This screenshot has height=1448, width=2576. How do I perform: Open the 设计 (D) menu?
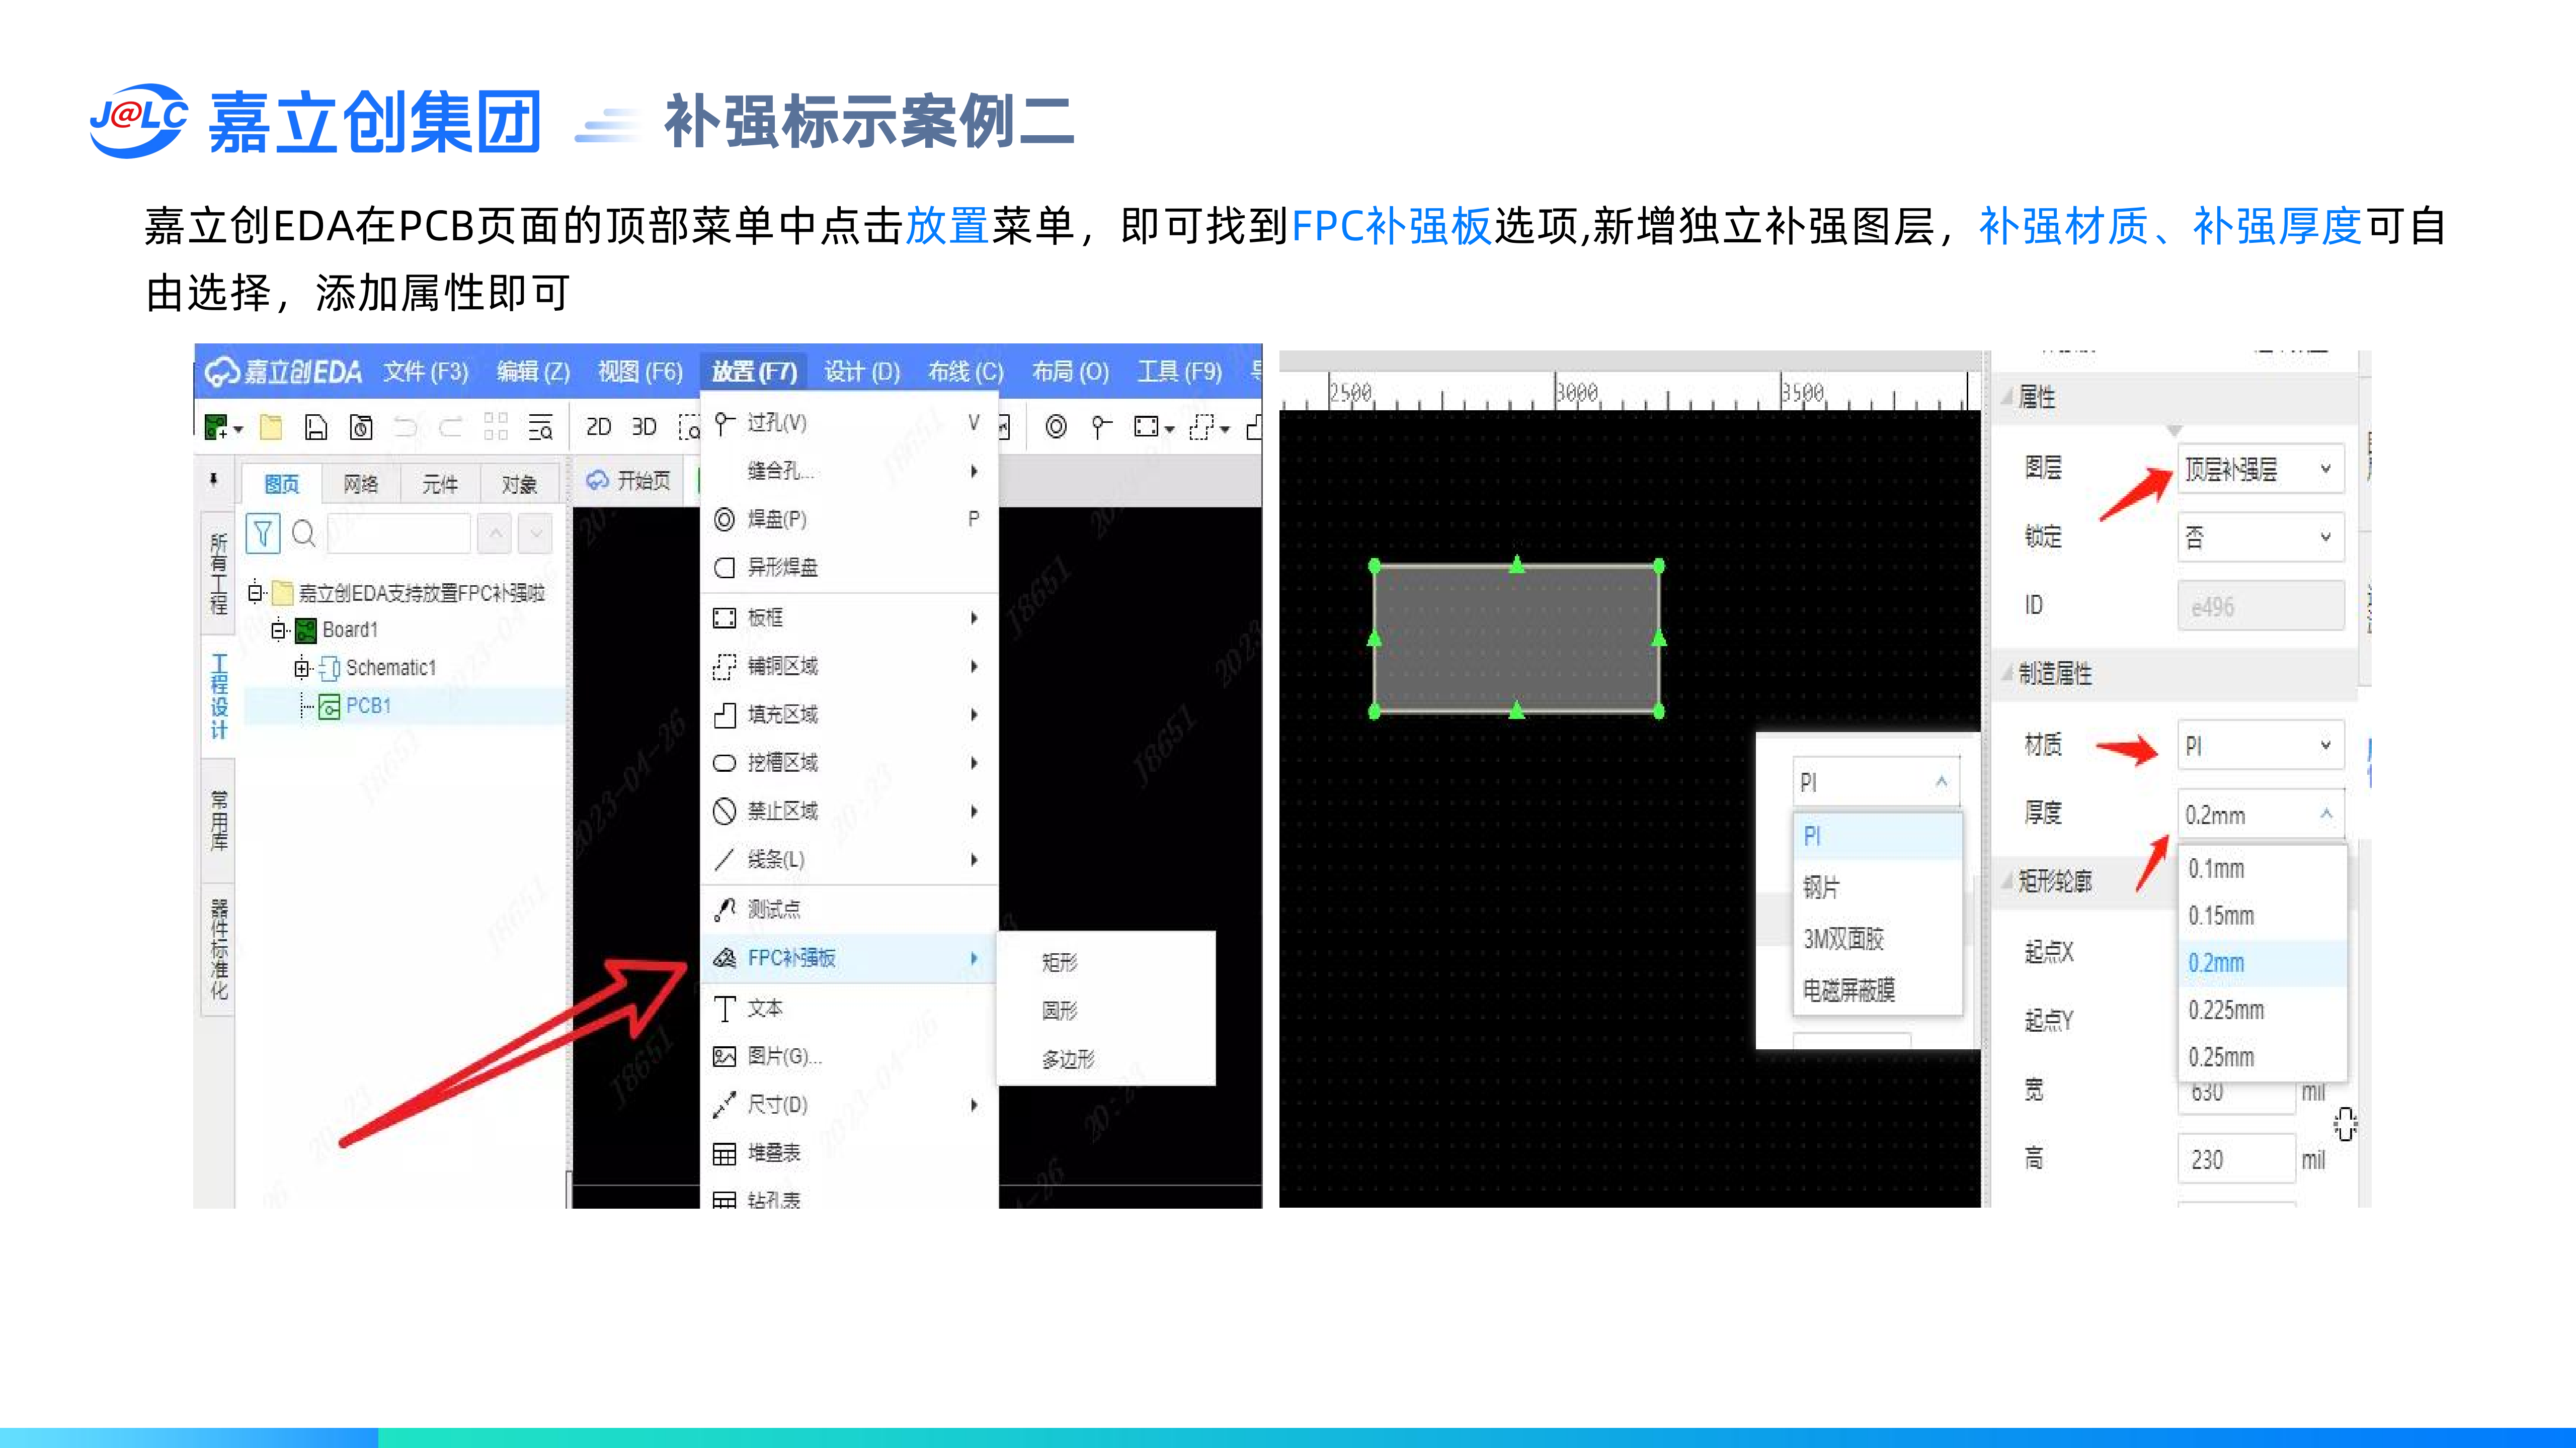tap(861, 372)
